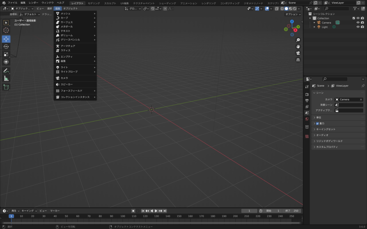Open the Output properties tab
Image resolution: width=367 pixels, height=229 pixels.
click(x=307, y=101)
